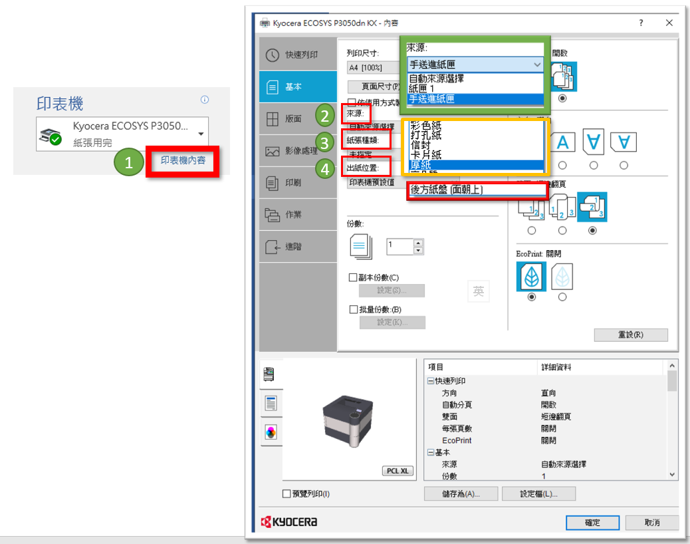
Task: Tick the 副本份數(C) checkbox
Action: pos(353,277)
